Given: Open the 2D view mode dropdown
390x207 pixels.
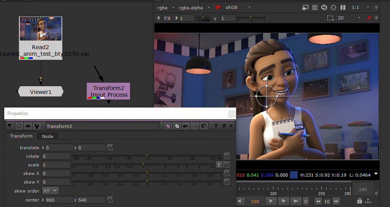Looking at the screenshot, I should (x=349, y=18).
